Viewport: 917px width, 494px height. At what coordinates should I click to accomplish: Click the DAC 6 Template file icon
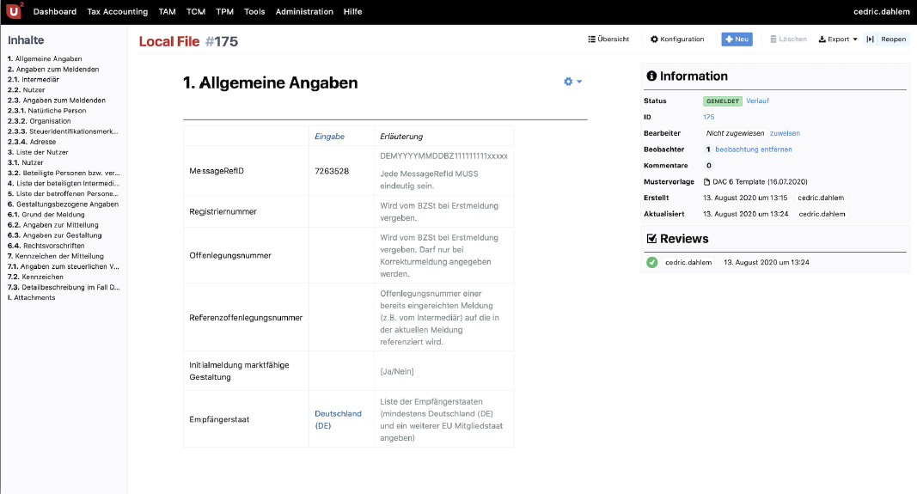[x=707, y=181]
